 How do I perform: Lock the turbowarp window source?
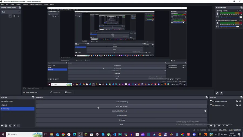pos(240,101)
